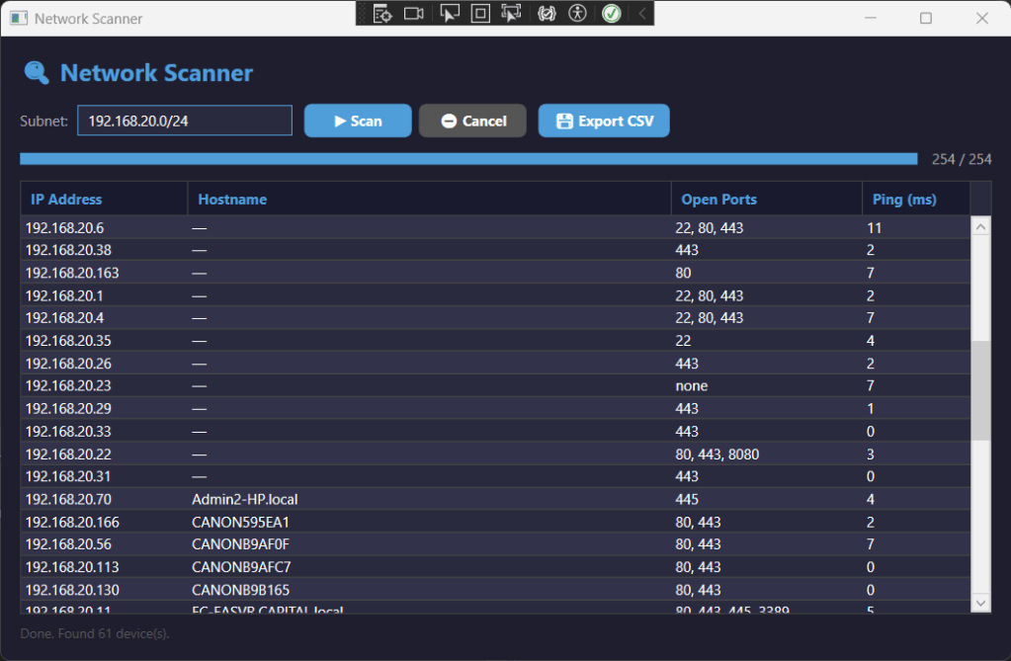
Task: Sort by the Open Ports column header
Action: [766, 199]
